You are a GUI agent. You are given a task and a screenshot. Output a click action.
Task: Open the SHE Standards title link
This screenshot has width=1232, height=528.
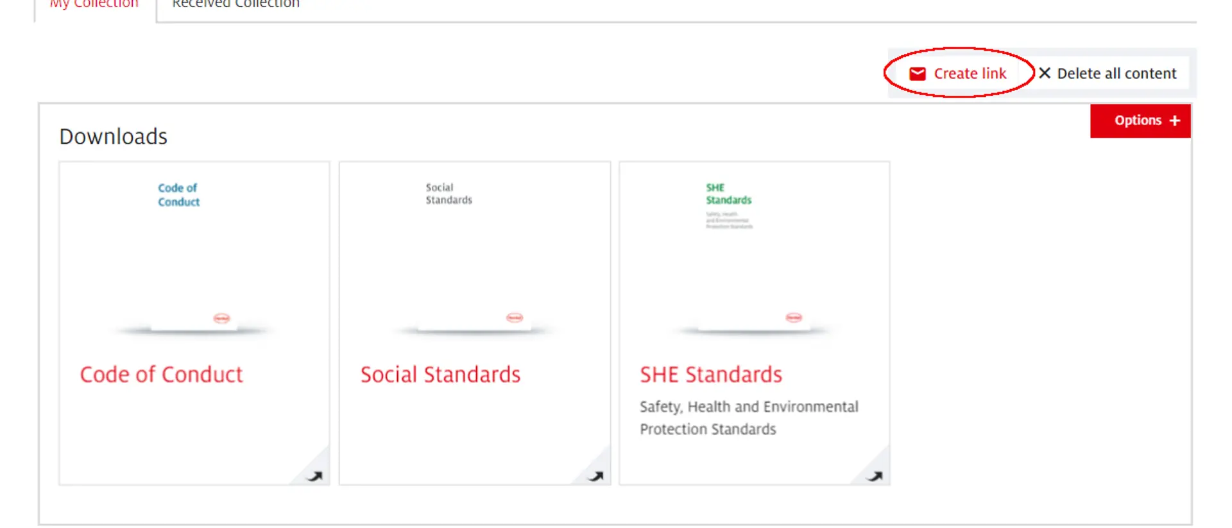tap(711, 374)
